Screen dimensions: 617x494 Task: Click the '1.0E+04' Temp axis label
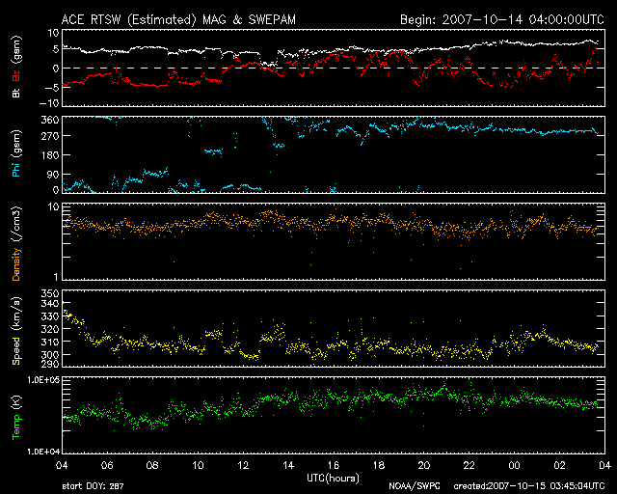(42, 452)
